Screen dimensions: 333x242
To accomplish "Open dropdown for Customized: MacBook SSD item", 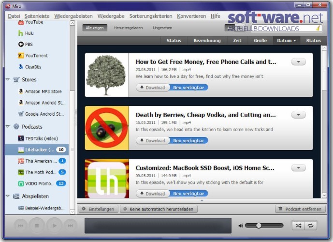I will pyautogui.click(x=298, y=168).
